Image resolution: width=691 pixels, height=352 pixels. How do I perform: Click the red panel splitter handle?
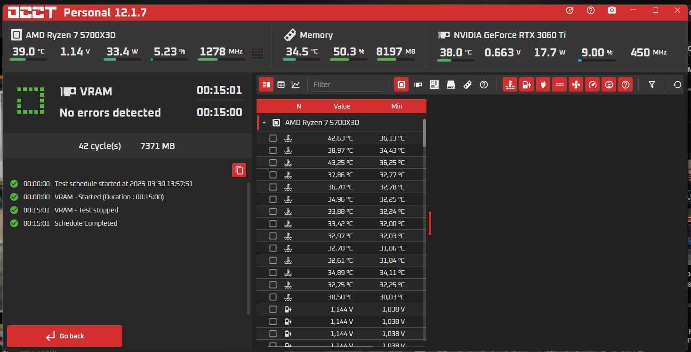430,223
